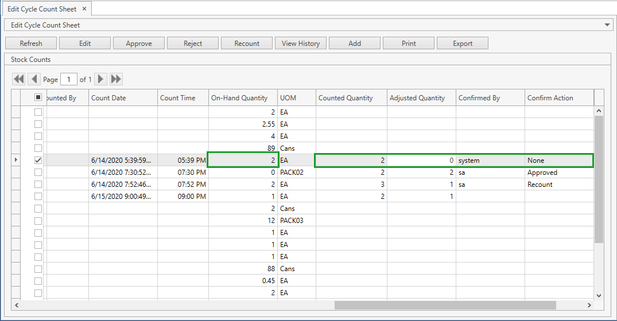The image size is (617, 321).
Task: Check the row with PACK02 UOM
Action: tap(38, 173)
